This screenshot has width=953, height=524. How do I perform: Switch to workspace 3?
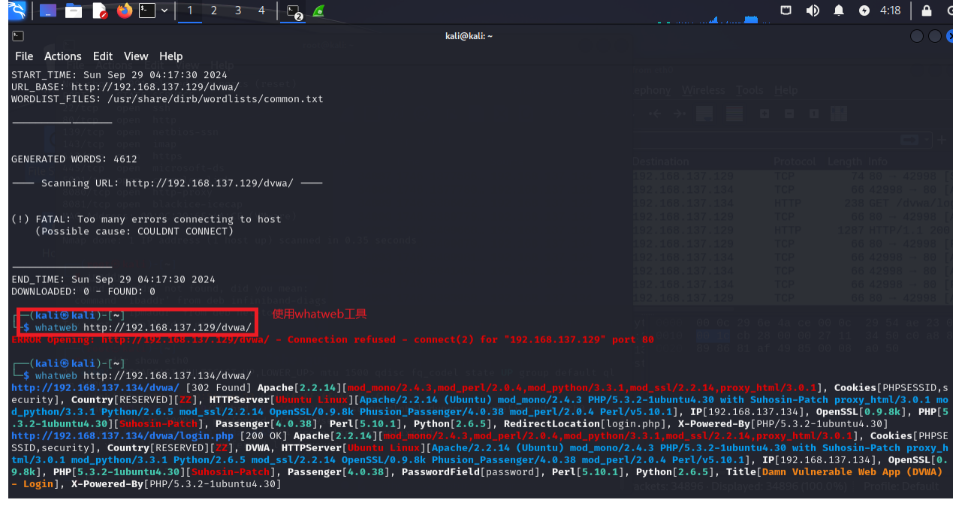238,11
